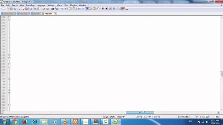Open the Search menu
The image size is (223, 125).
pos(15,5)
